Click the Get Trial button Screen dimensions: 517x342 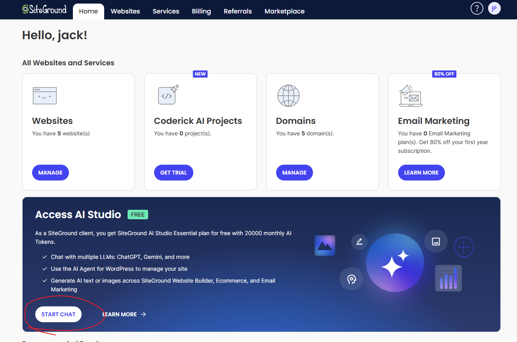click(174, 173)
